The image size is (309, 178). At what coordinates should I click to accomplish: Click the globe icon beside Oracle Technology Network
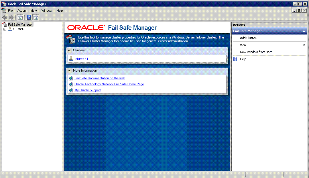71,84
